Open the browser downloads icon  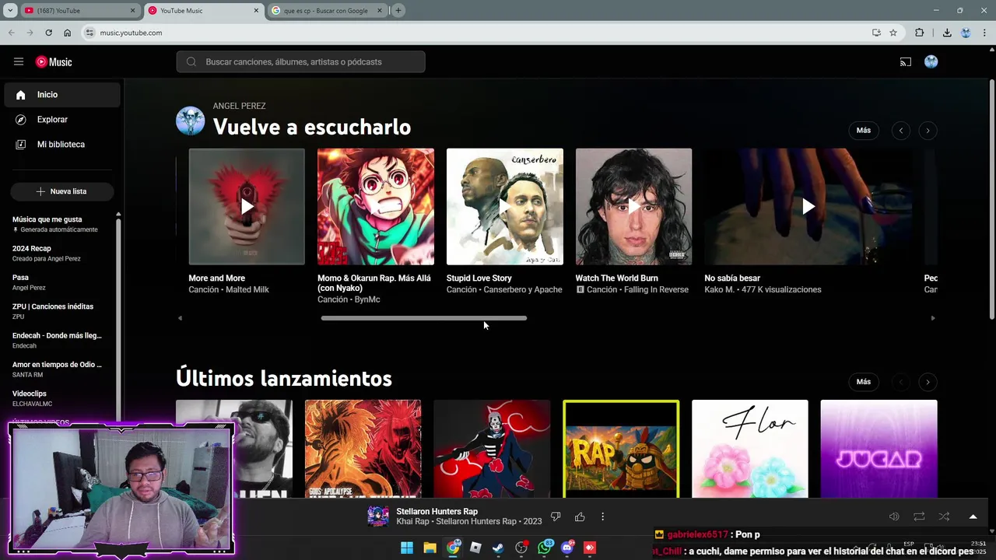pyautogui.click(x=947, y=33)
